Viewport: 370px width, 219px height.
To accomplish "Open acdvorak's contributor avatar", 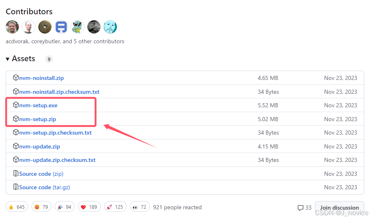I will coord(12,27).
